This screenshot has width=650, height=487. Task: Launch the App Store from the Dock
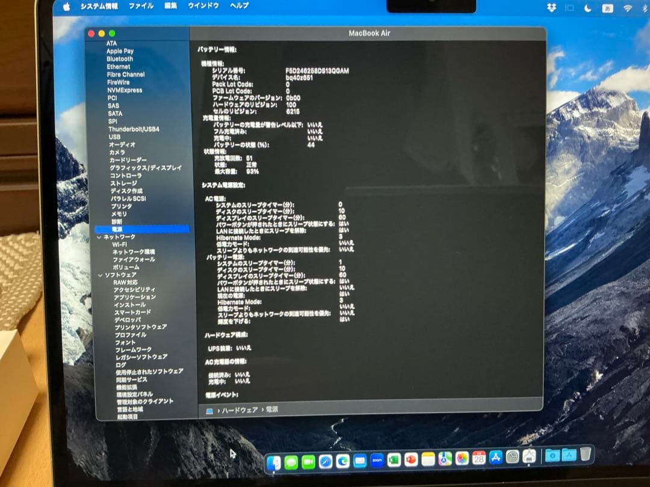(x=496, y=457)
